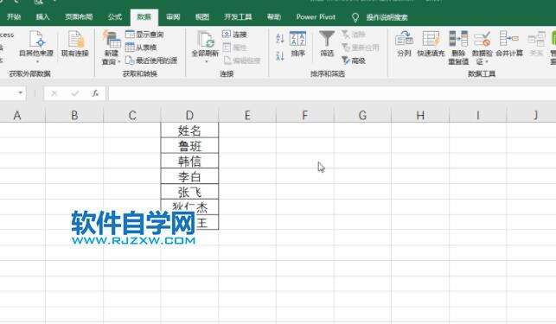Click the lightbulb 操作说明搜索 icon
The image size is (556, 324).
pos(355,17)
